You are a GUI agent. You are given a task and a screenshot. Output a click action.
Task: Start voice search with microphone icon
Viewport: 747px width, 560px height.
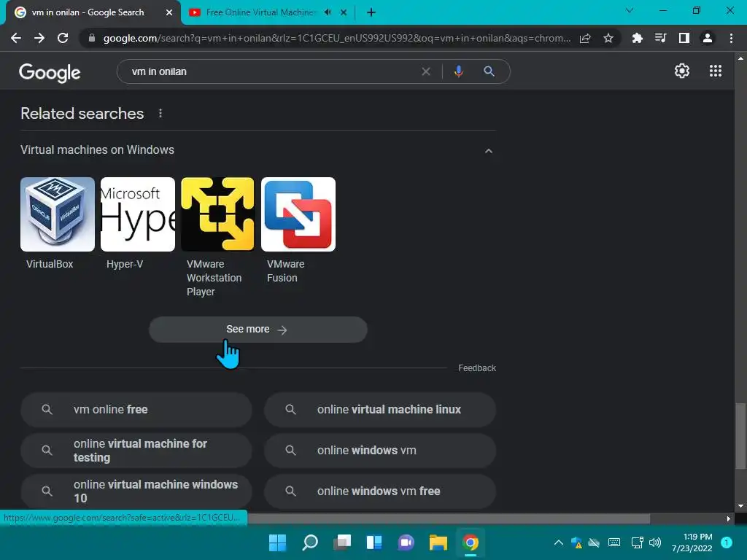click(458, 71)
